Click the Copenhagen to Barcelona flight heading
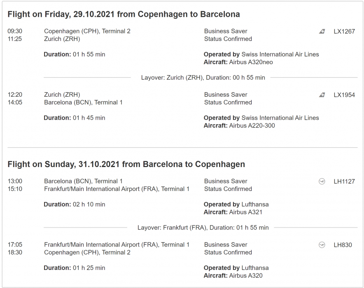This screenshot has height=288, width=364. (x=124, y=14)
